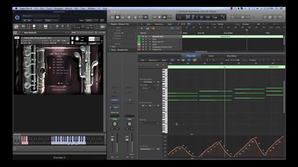This screenshot has height=167, width=298.
Task: Adjust the first channel strip volume fader
Action: click(x=112, y=139)
